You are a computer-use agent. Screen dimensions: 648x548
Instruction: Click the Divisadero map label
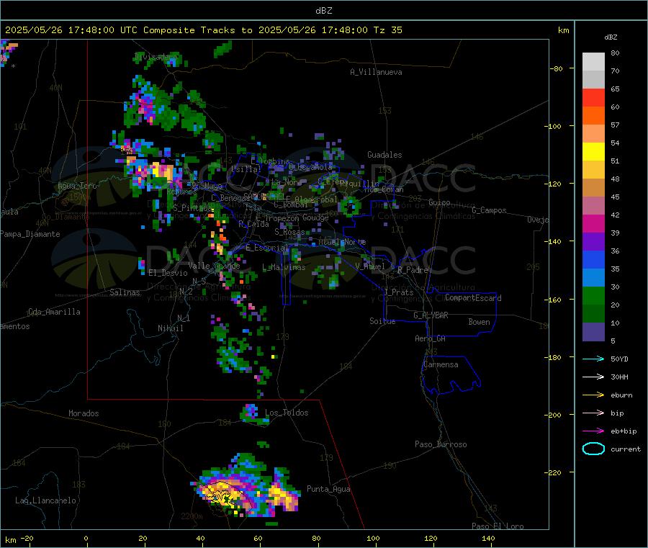(x=157, y=57)
